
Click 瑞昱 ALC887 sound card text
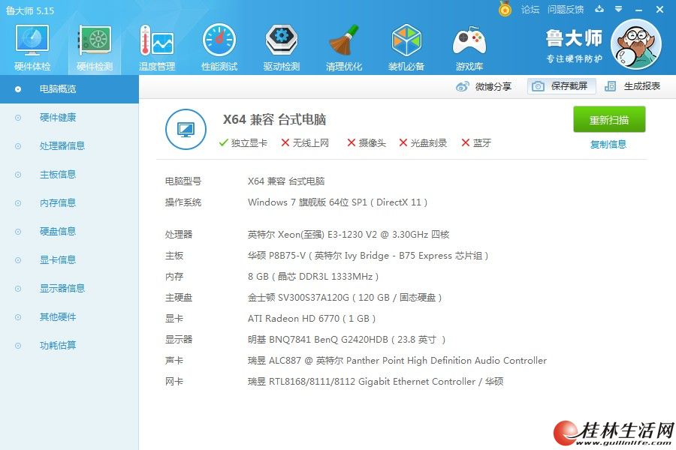point(397,361)
